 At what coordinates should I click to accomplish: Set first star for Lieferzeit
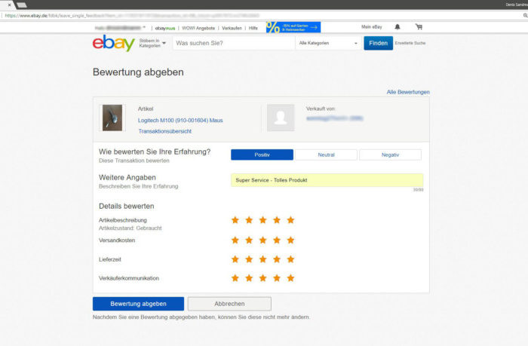point(235,259)
